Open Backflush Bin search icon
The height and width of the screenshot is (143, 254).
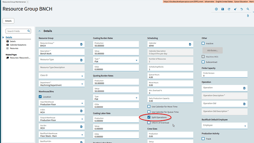click(x=81, y=142)
